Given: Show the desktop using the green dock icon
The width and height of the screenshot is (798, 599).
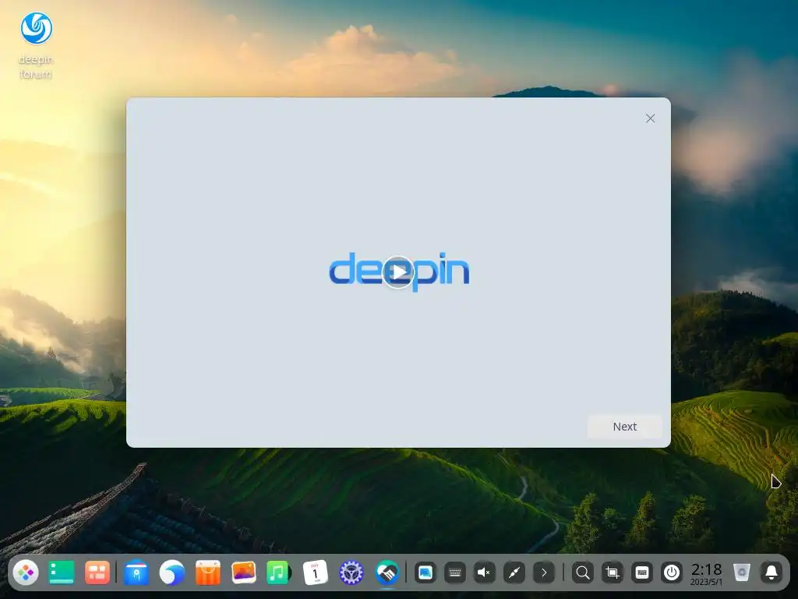Looking at the screenshot, I should pyautogui.click(x=61, y=572).
